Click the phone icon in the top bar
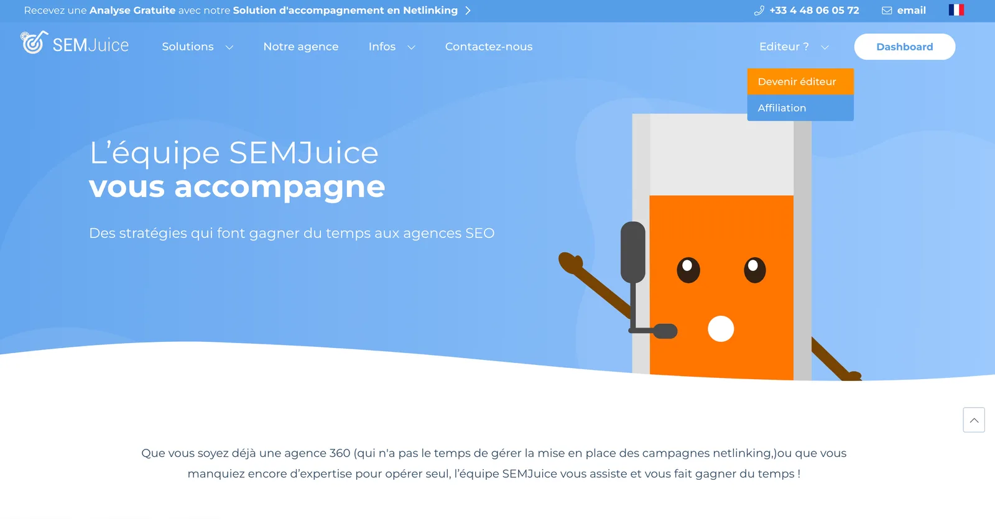The width and height of the screenshot is (995, 519). pyautogui.click(x=759, y=11)
